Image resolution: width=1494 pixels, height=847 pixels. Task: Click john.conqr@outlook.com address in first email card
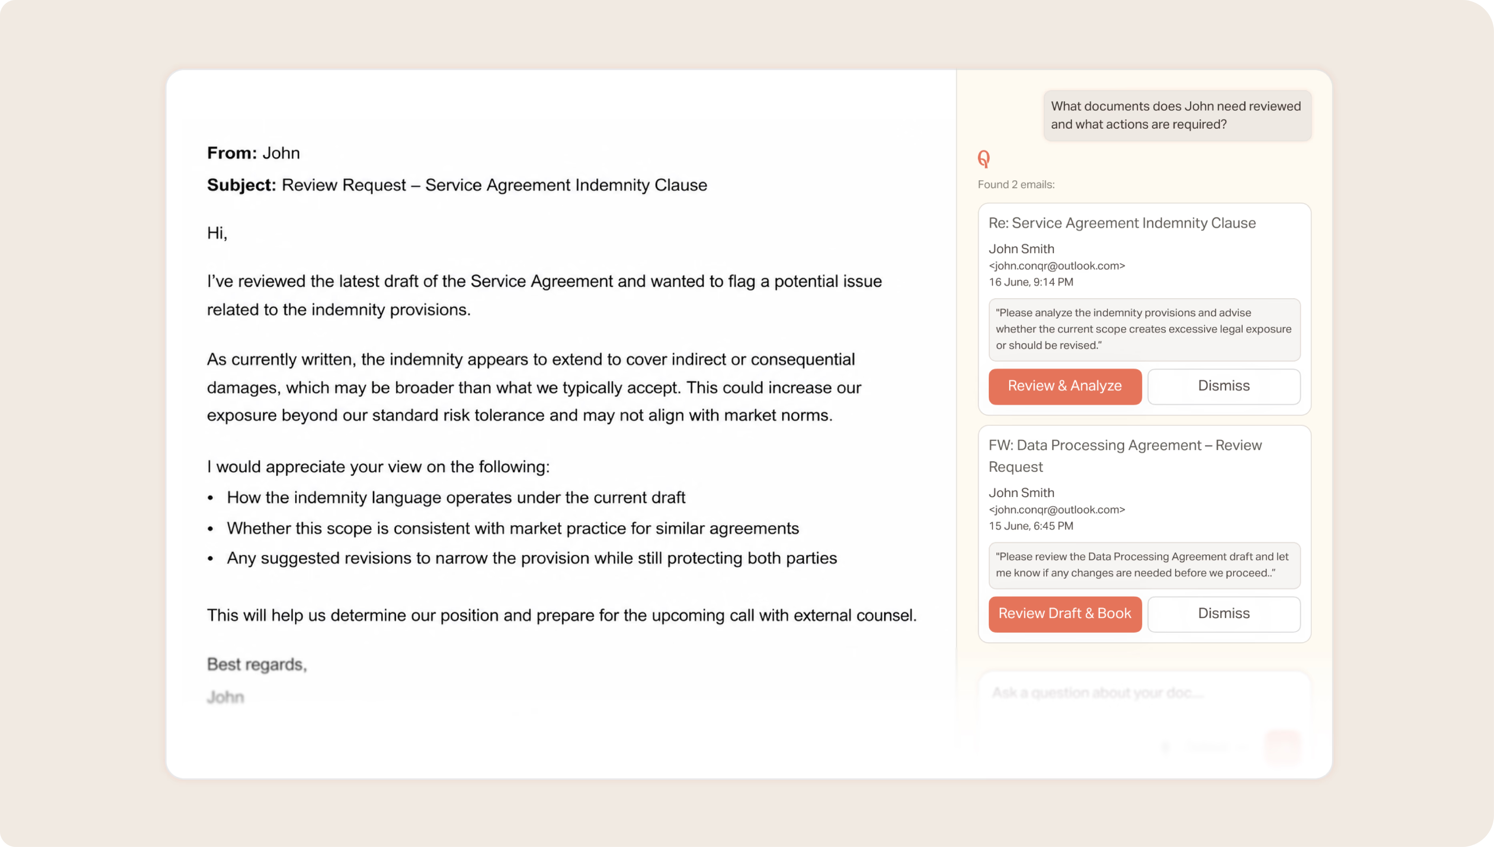point(1056,266)
